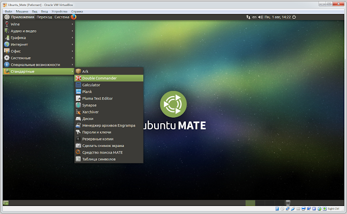347x214 pixels.
Task: Launch Double Commander
Action: (x=109, y=78)
